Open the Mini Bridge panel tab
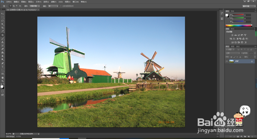The width and height of the screenshot is (257, 139). [x=10, y=136]
